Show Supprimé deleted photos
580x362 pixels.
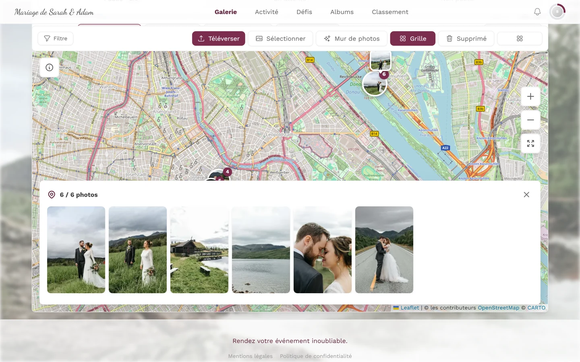pyautogui.click(x=466, y=39)
